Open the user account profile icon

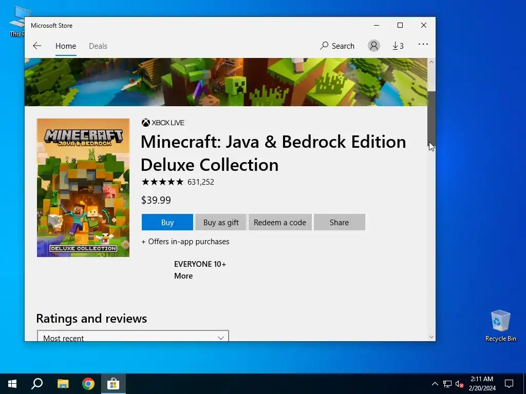(x=374, y=46)
